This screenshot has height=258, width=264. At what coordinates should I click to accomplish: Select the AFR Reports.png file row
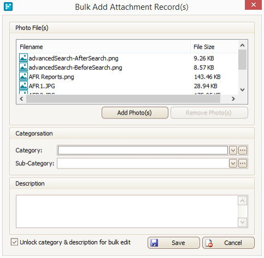tap(127, 77)
